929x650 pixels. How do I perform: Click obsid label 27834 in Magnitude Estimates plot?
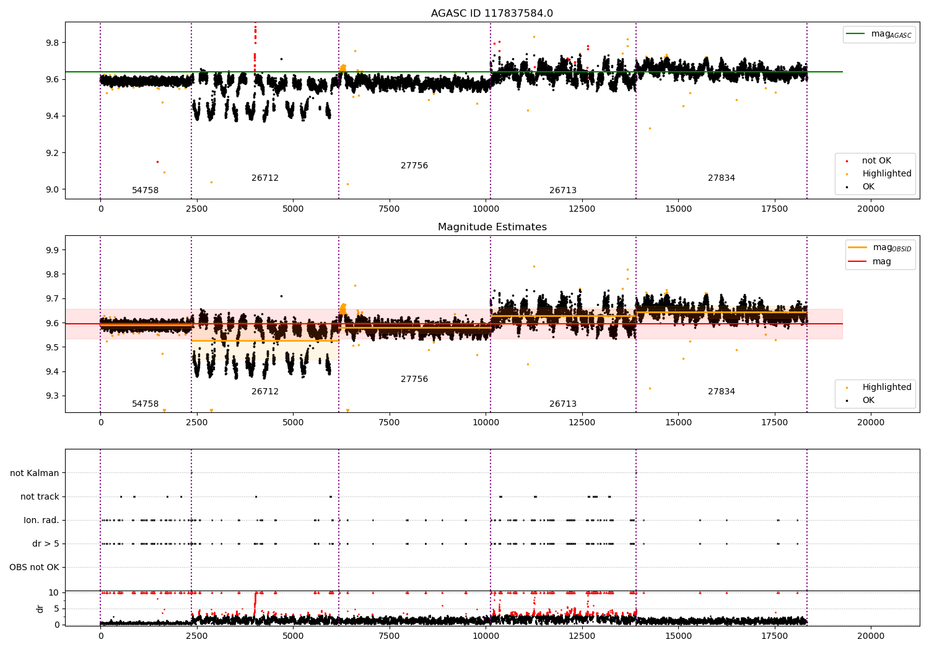pos(722,392)
